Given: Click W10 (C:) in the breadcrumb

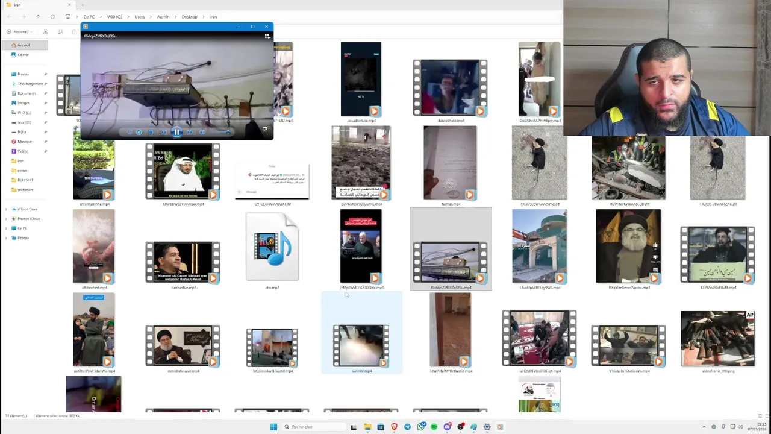Looking at the screenshot, I should click(114, 17).
